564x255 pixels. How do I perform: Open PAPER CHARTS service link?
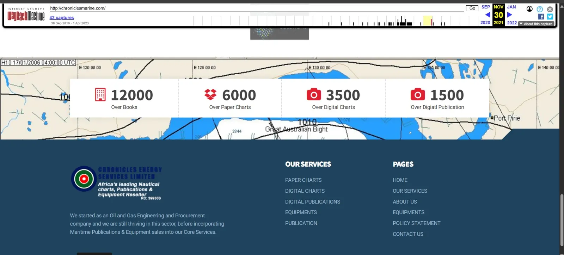point(304,180)
